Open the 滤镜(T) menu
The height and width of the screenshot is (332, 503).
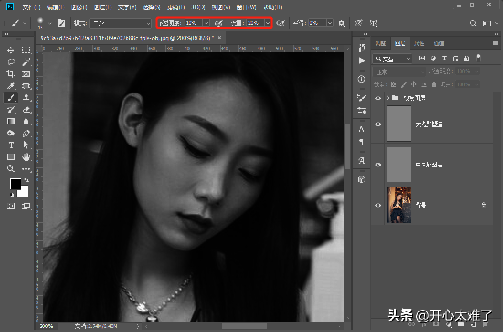click(x=176, y=7)
